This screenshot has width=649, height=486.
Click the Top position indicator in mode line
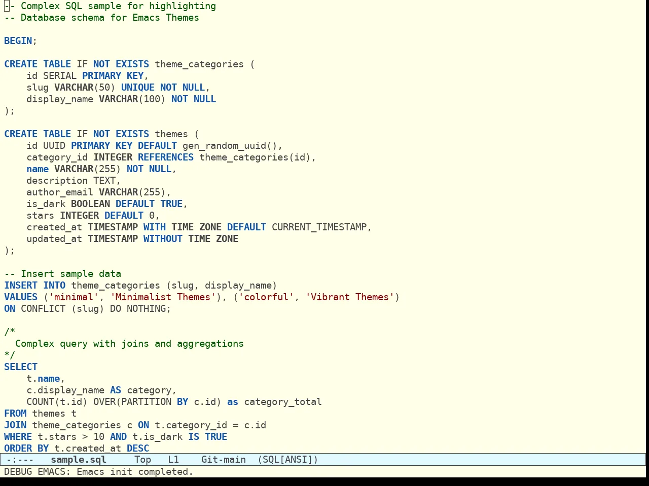coord(142,460)
